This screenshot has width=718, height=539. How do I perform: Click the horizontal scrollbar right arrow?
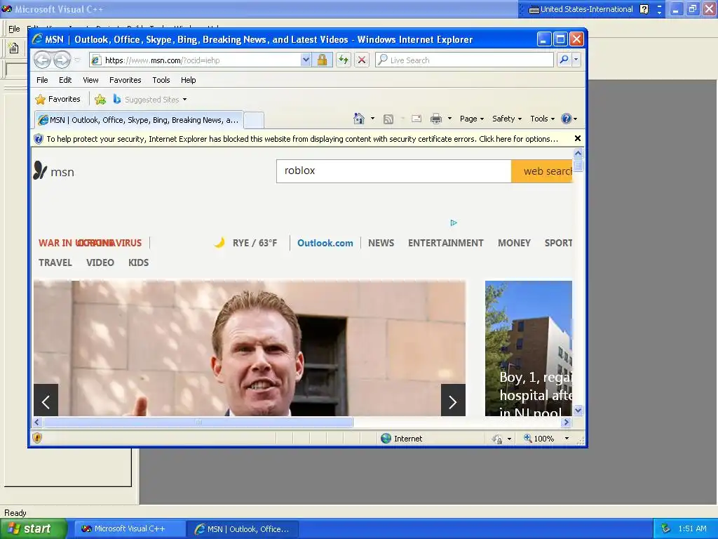click(x=567, y=422)
